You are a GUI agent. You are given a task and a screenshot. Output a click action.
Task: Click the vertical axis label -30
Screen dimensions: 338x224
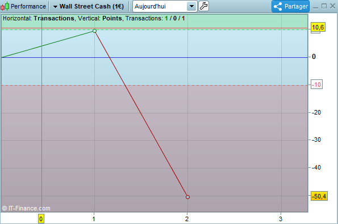coord(316,140)
